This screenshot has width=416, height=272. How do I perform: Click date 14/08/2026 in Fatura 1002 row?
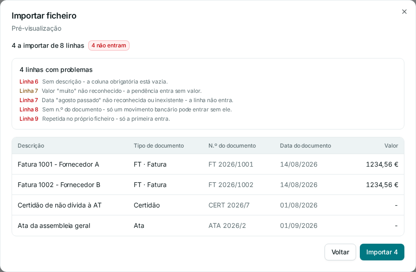299,185
